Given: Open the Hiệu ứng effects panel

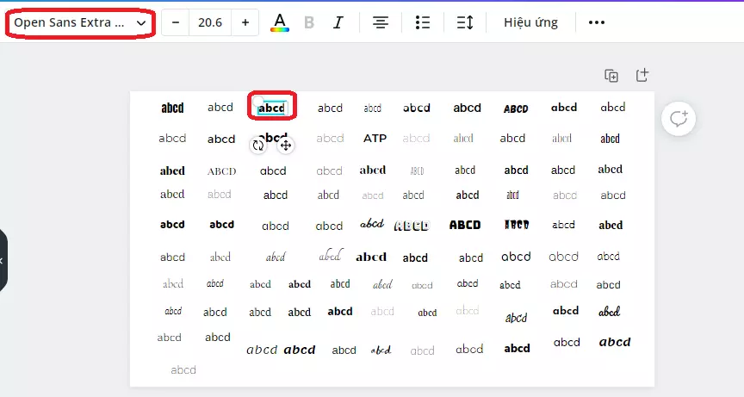Looking at the screenshot, I should click(530, 22).
